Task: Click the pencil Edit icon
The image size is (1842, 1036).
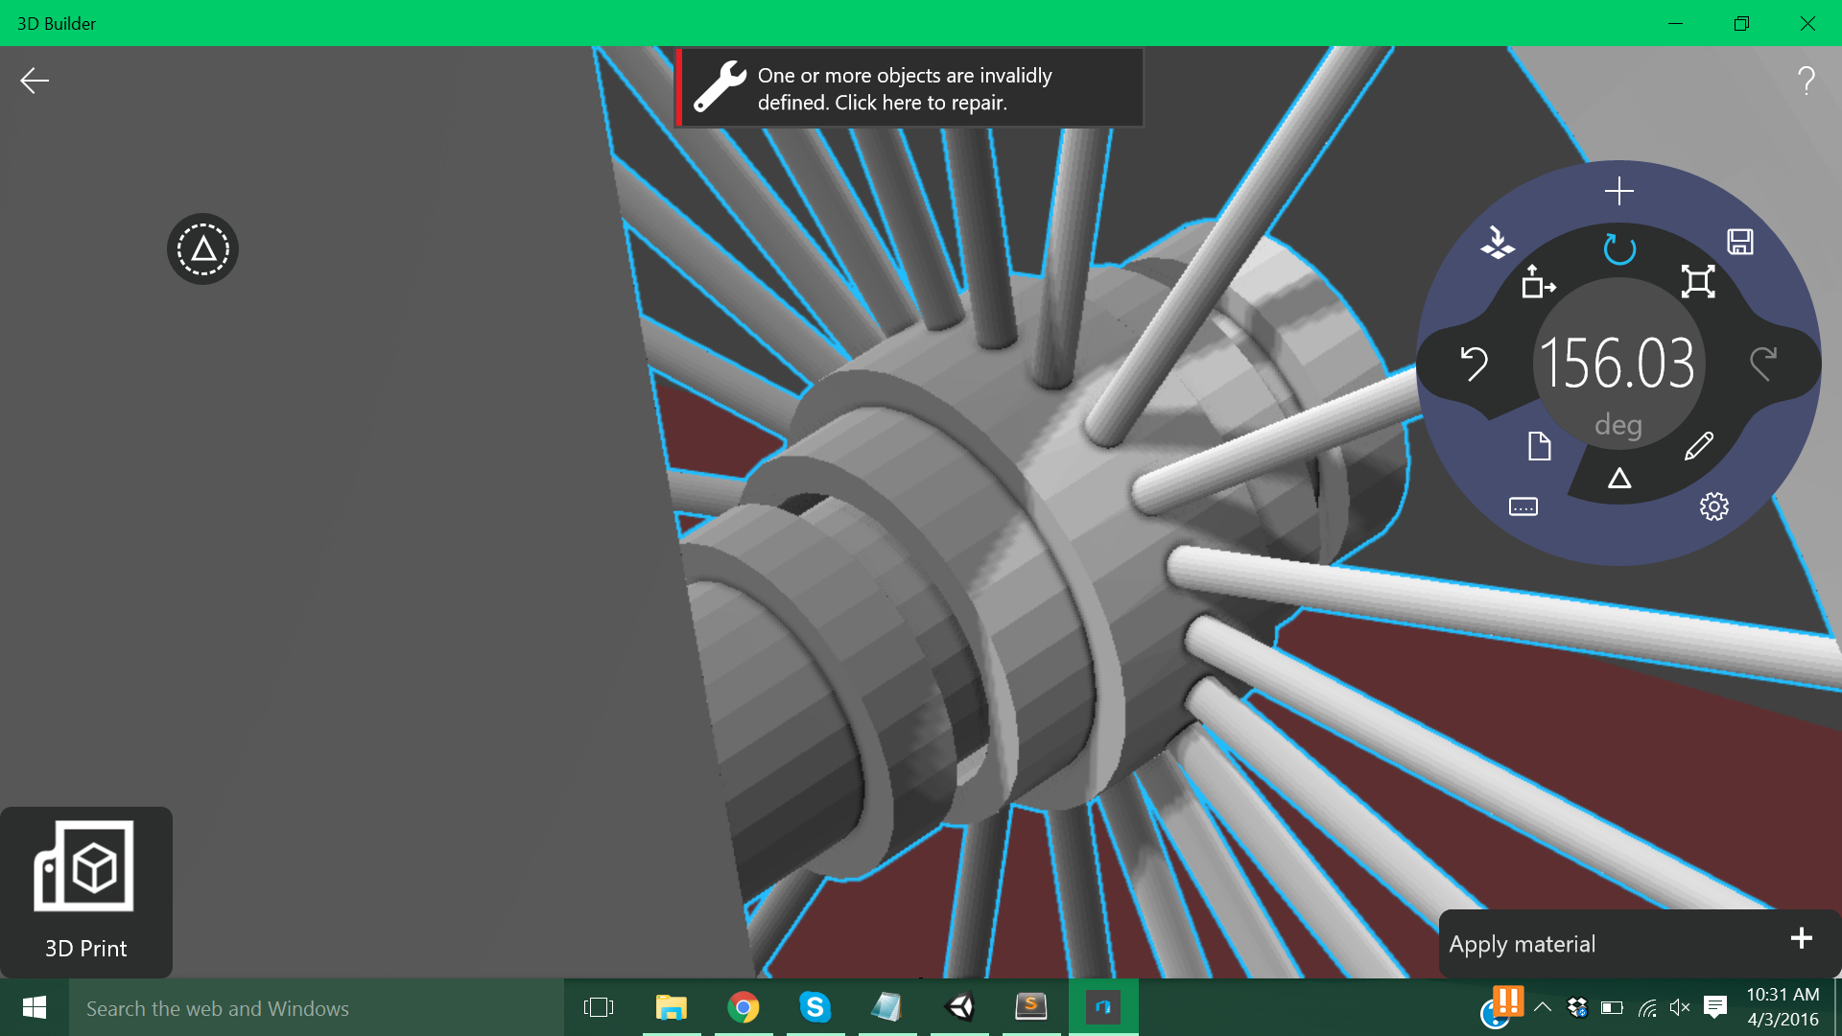Action: (x=1698, y=446)
